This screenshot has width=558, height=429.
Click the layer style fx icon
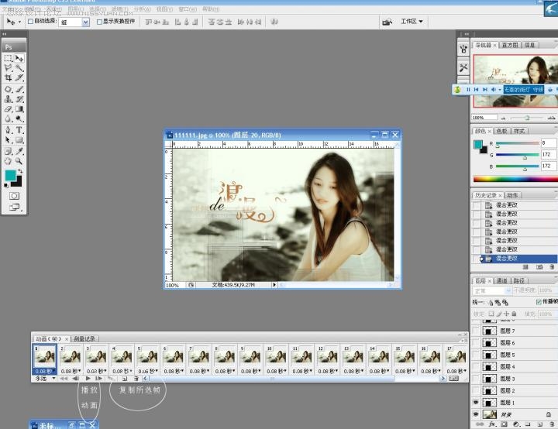pos(492,424)
